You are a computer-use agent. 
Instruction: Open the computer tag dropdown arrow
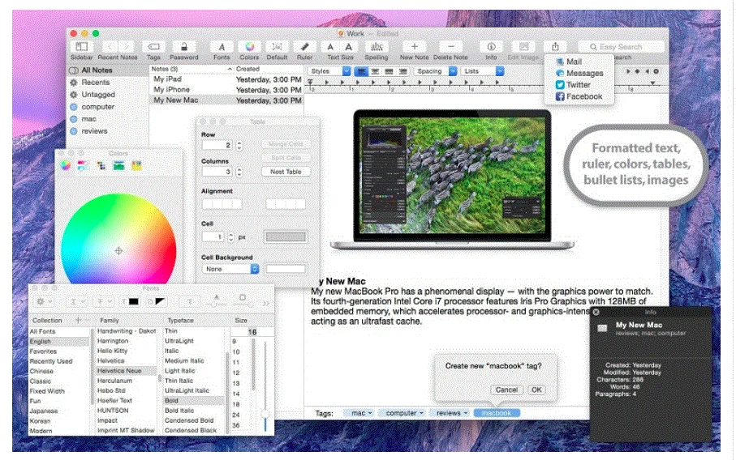pyautogui.click(x=421, y=413)
